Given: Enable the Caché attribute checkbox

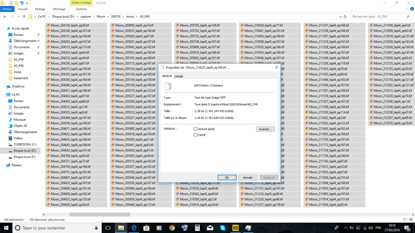Looking at the screenshot, I should [195, 135].
